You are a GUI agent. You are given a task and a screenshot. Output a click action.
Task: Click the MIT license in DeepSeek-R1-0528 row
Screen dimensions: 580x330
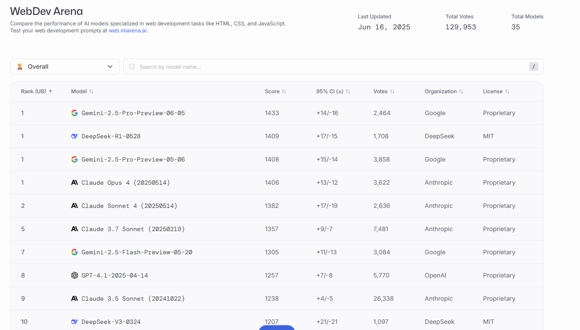point(489,136)
